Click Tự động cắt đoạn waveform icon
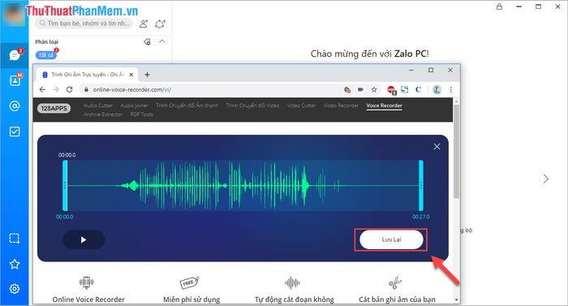The width and height of the screenshot is (568, 306). point(292,282)
